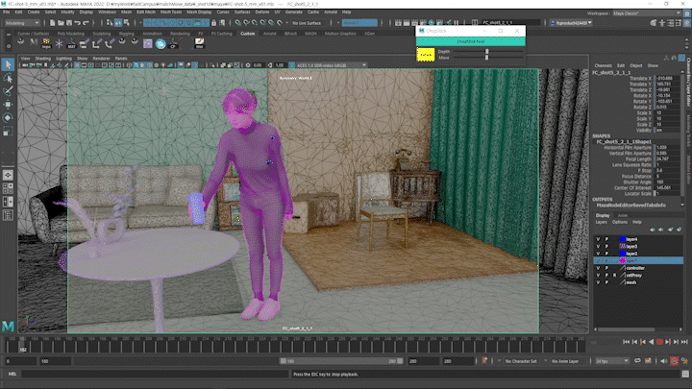This screenshot has width=692, height=389.
Task: Open the 24 fps frame rate dropdown
Action: coord(611,361)
